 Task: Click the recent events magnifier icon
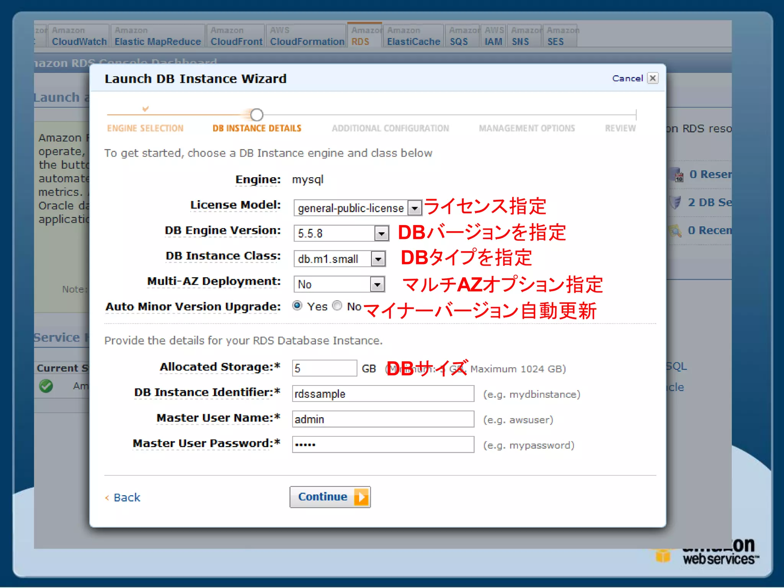[x=676, y=230]
